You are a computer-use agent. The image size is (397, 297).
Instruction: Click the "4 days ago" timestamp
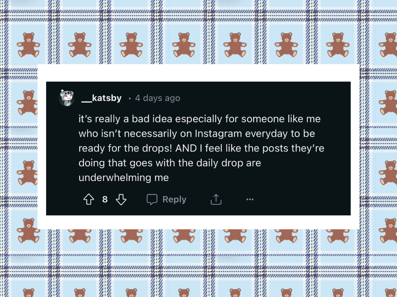(157, 98)
